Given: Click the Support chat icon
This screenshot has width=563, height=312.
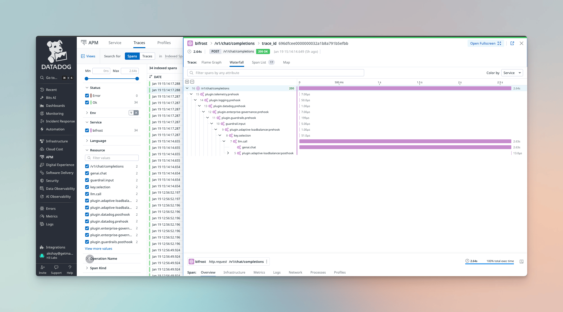Looking at the screenshot, I should click(56, 267).
